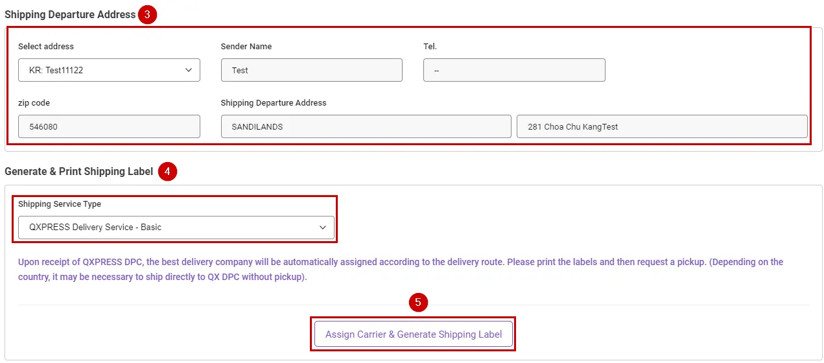Click the red step 5 badge

[418, 302]
